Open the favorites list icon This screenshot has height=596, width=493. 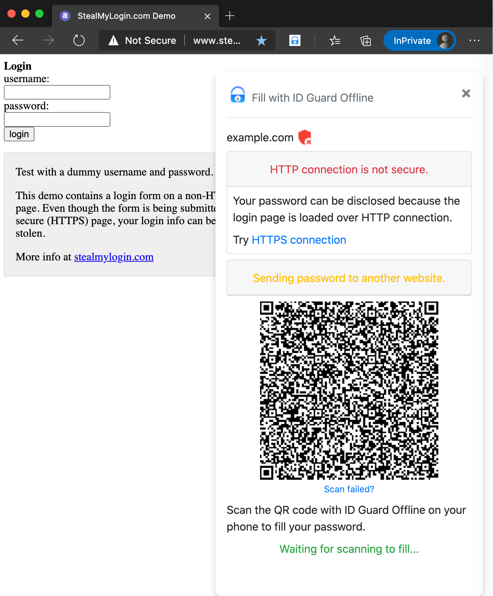[335, 40]
